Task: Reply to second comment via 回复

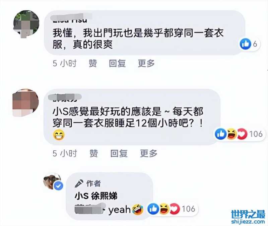Action: coord(119,153)
